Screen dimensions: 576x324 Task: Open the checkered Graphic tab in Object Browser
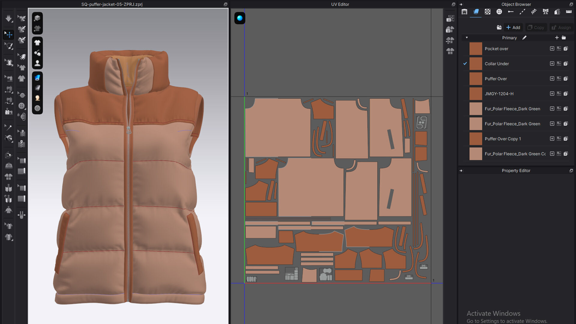pos(487,12)
